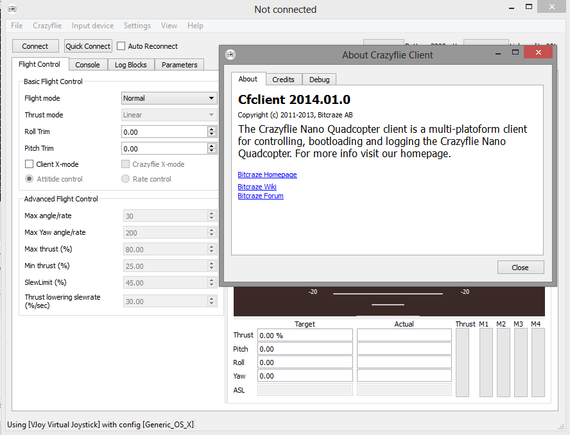The height and width of the screenshot is (435, 570).
Task: Click the Connect button
Action: 35,46
